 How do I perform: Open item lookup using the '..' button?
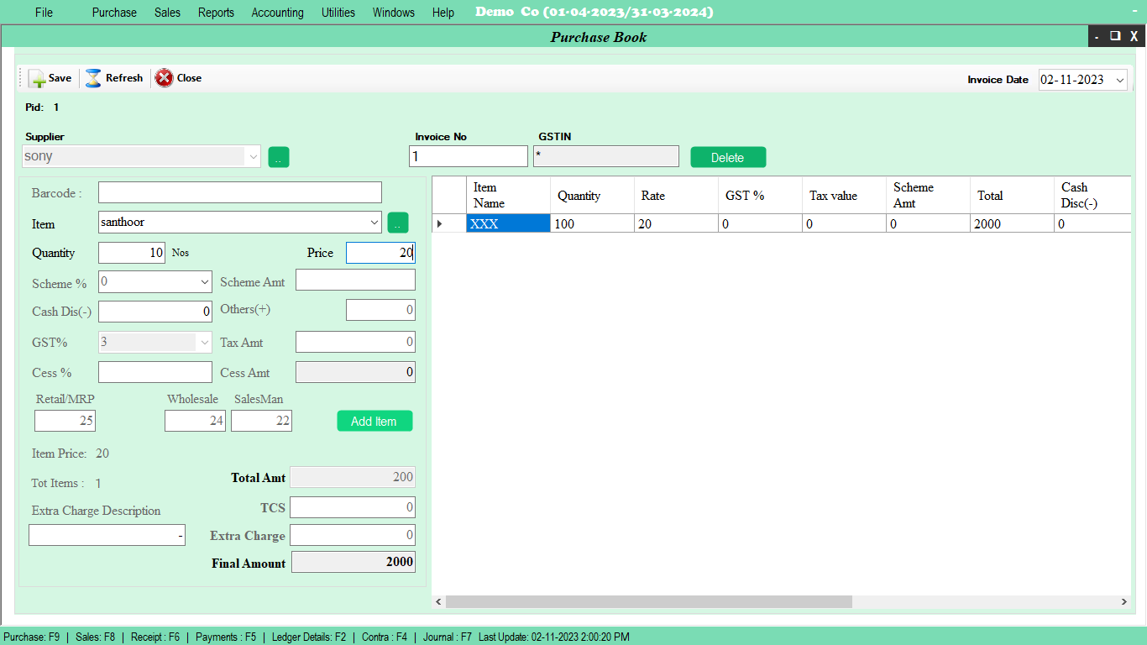(397, 222)
